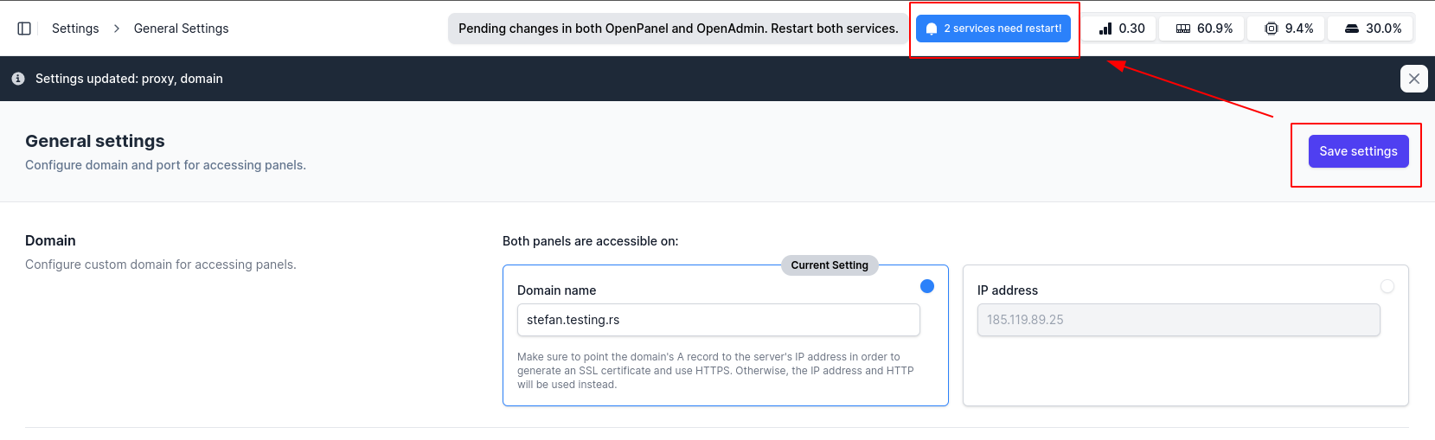Click the pending changes restart message
The height and width of the screenshot is (440, 1435).
click(678, 29)
